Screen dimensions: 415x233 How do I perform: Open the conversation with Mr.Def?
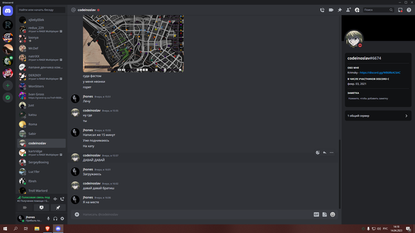click(x=41, y=49)
